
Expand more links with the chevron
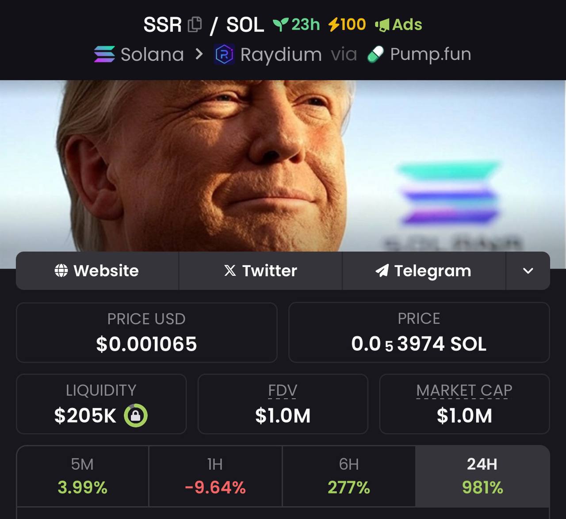tap(528, 271)
